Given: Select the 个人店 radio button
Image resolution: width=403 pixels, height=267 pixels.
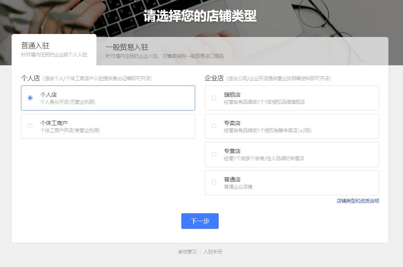Looking at the screenshot, I should click(30, 98).
